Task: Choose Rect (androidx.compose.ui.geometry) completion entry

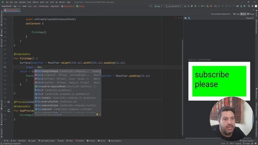Action: pos(67,94)
